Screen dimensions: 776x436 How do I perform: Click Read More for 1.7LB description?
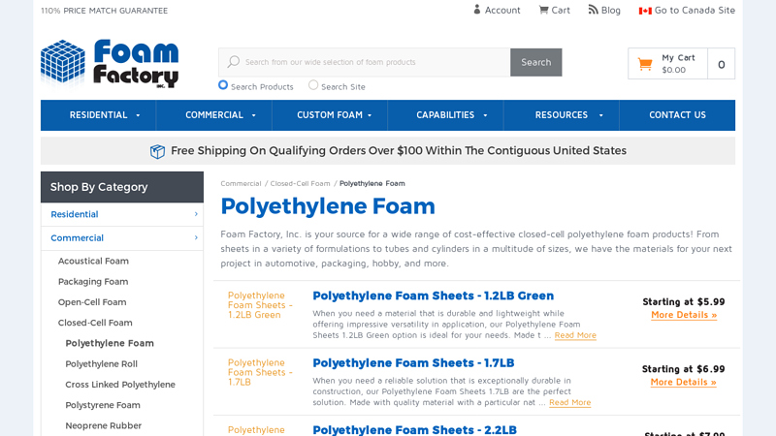coord(569,402)
